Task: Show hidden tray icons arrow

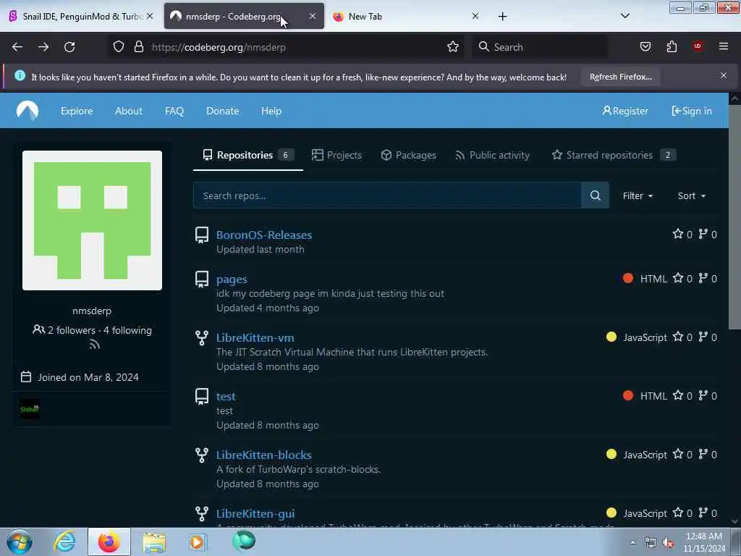Action: (x=632, y=543)
